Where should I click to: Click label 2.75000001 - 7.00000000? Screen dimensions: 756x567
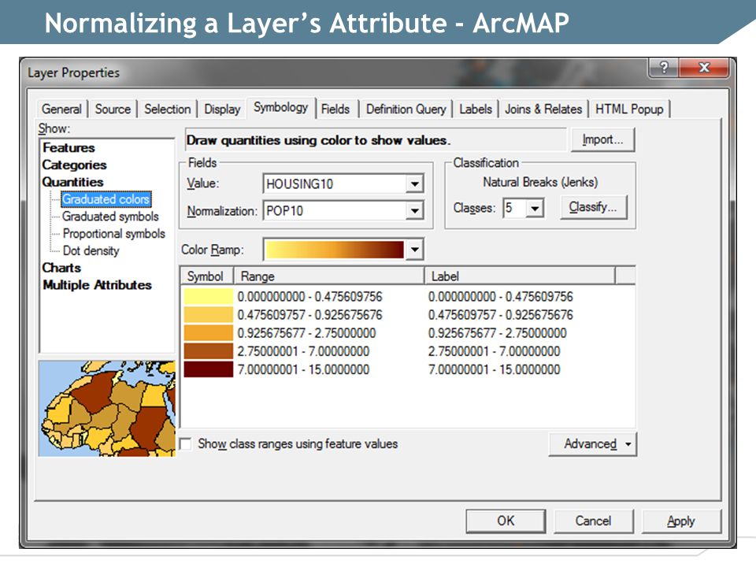coord(495,351)
